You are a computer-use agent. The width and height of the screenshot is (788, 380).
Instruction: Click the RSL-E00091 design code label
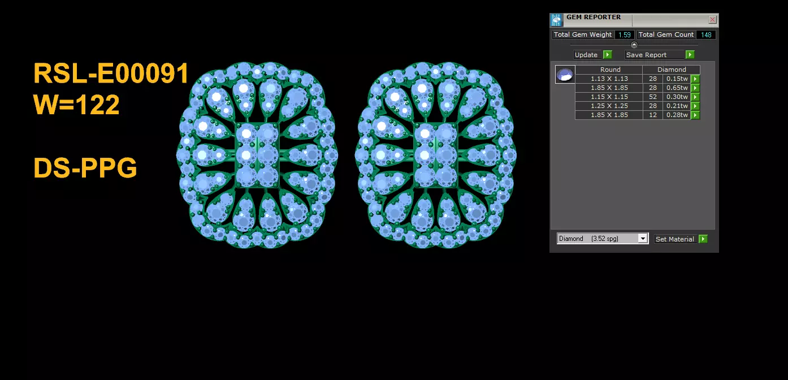pyautogui.click(x=111, y=74)
